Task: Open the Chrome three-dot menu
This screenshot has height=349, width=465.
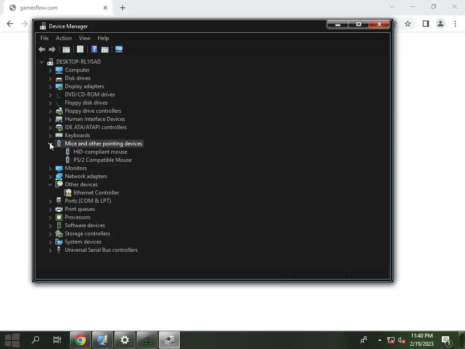Action: click(x=455, y=24)
